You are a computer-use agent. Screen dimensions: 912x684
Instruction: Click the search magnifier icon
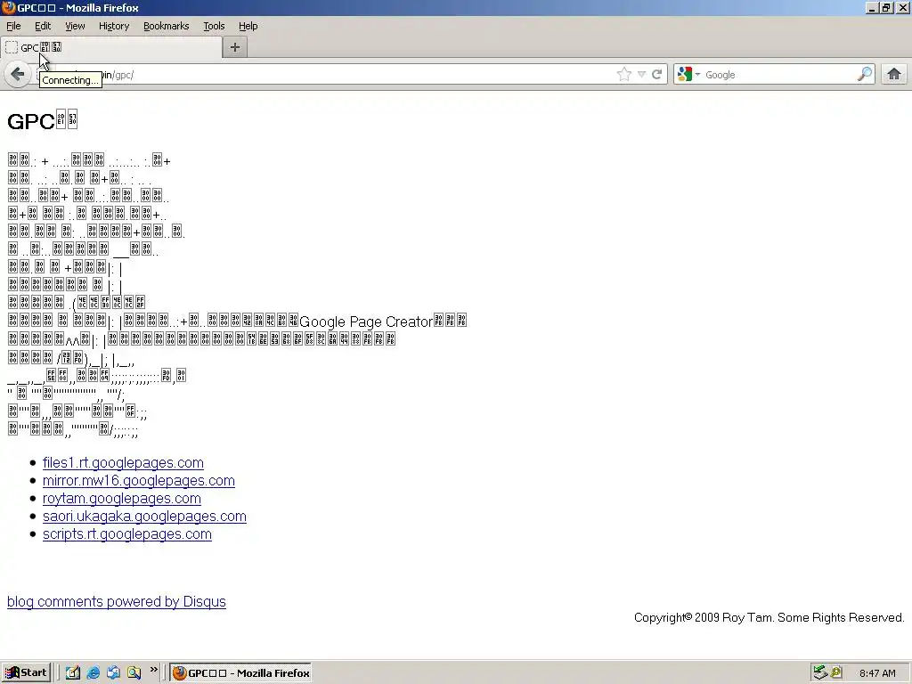pos(865,75)
